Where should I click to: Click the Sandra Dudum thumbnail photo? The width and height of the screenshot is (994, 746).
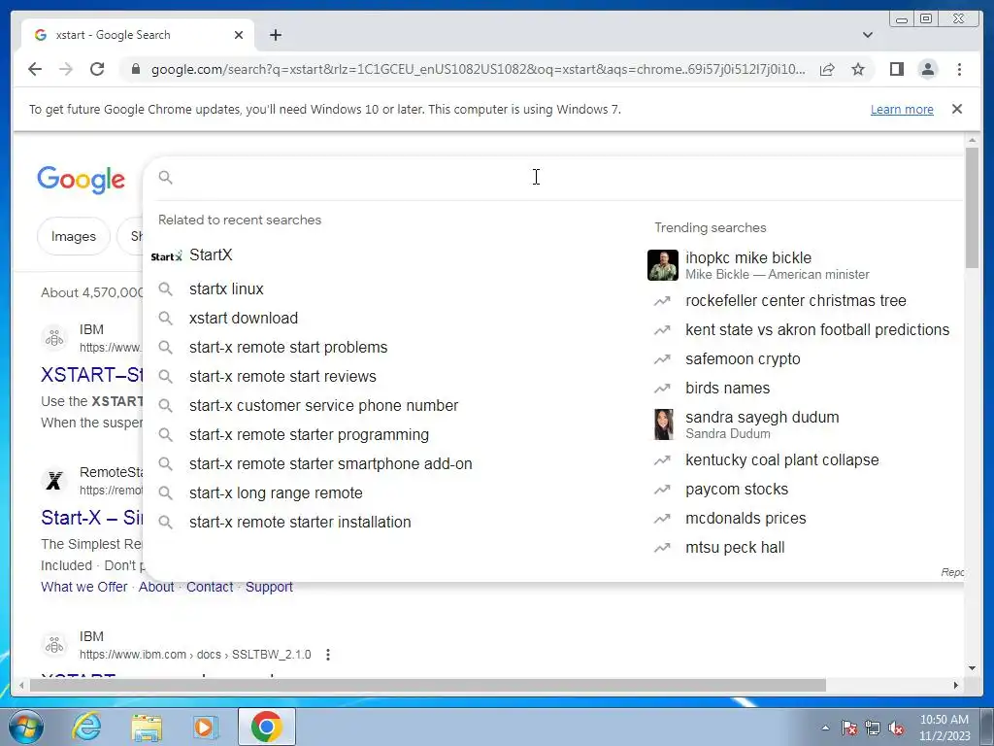(x=663, y=424)
